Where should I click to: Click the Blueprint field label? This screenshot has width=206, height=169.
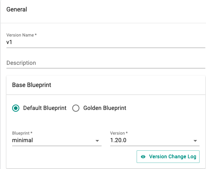(22, 133)
